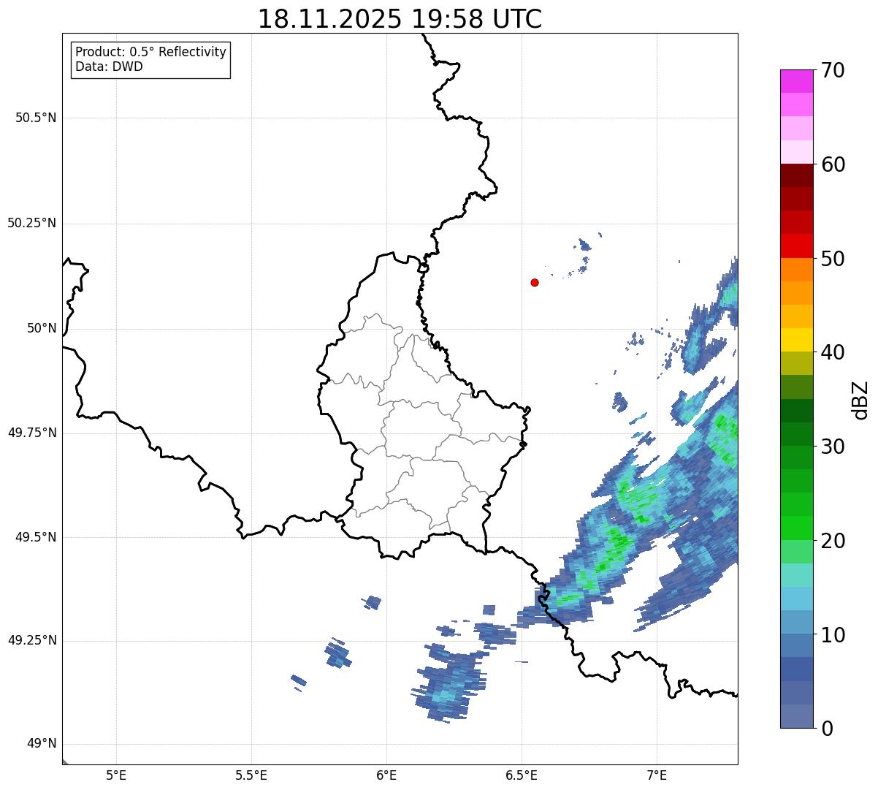Click the radar echo blob near 6.2°E 49.1°N
Screen dimensions: 878x790
pyautogui.click(x=449, y=685)
